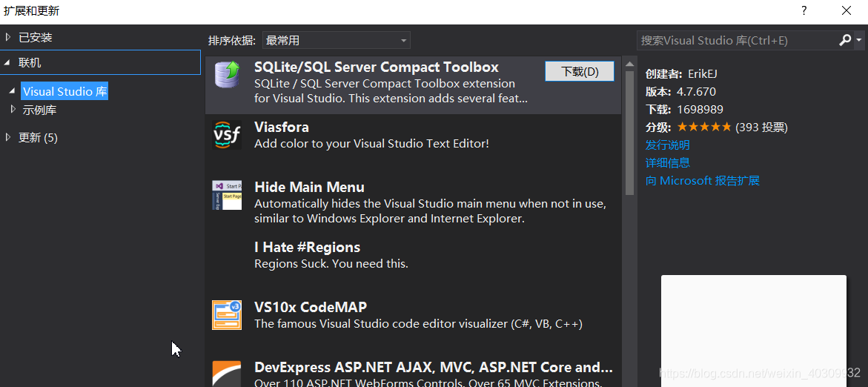Select the I Hate #Regions extension title

[x=307, y=247]
